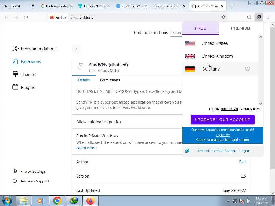Switch to the PREMIUM servers tab
The width and height of the screenshot is (275, 206).
pyautogui.click(x=241, y=28)
